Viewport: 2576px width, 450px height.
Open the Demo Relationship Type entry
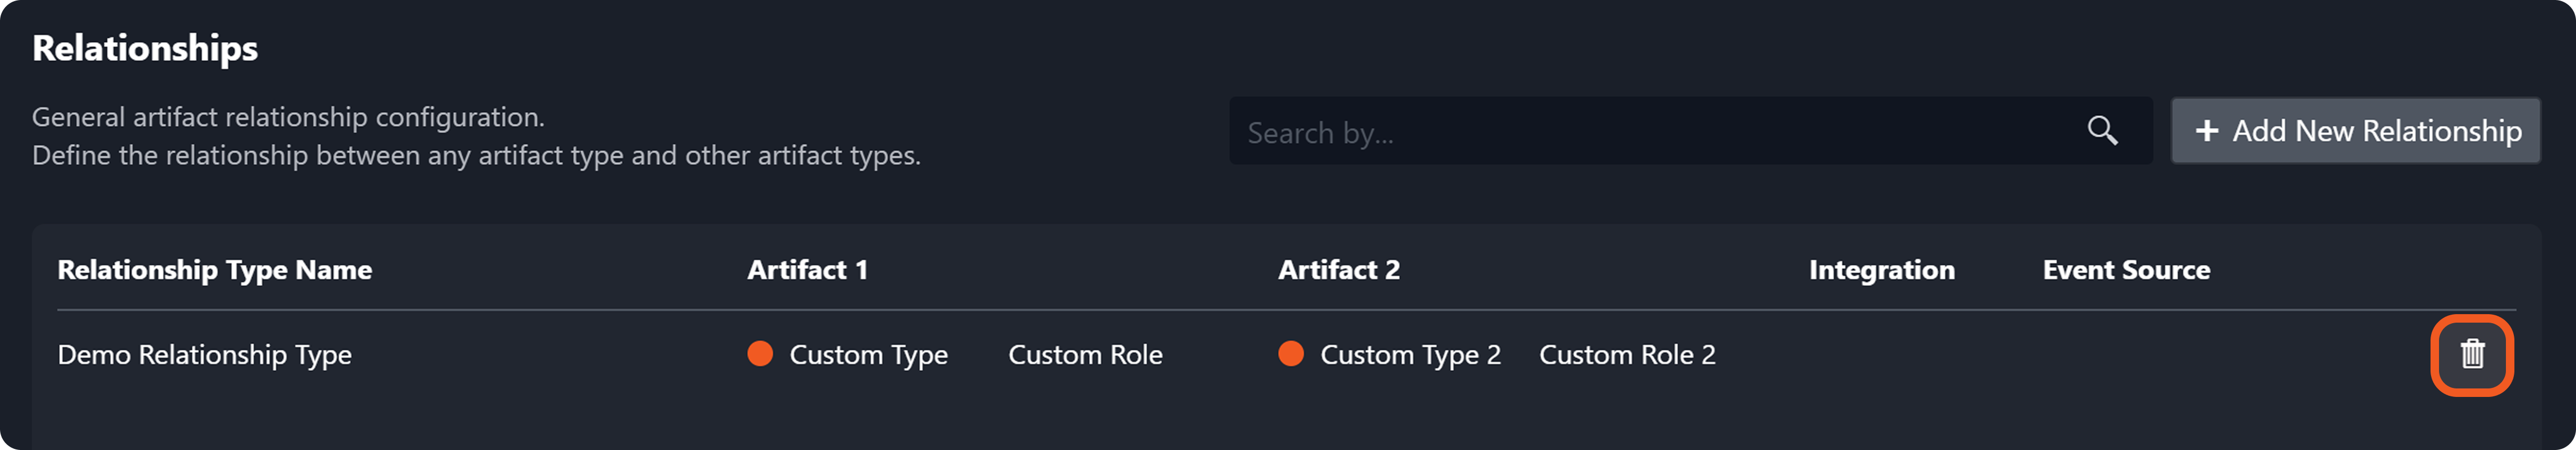[204, 355]
